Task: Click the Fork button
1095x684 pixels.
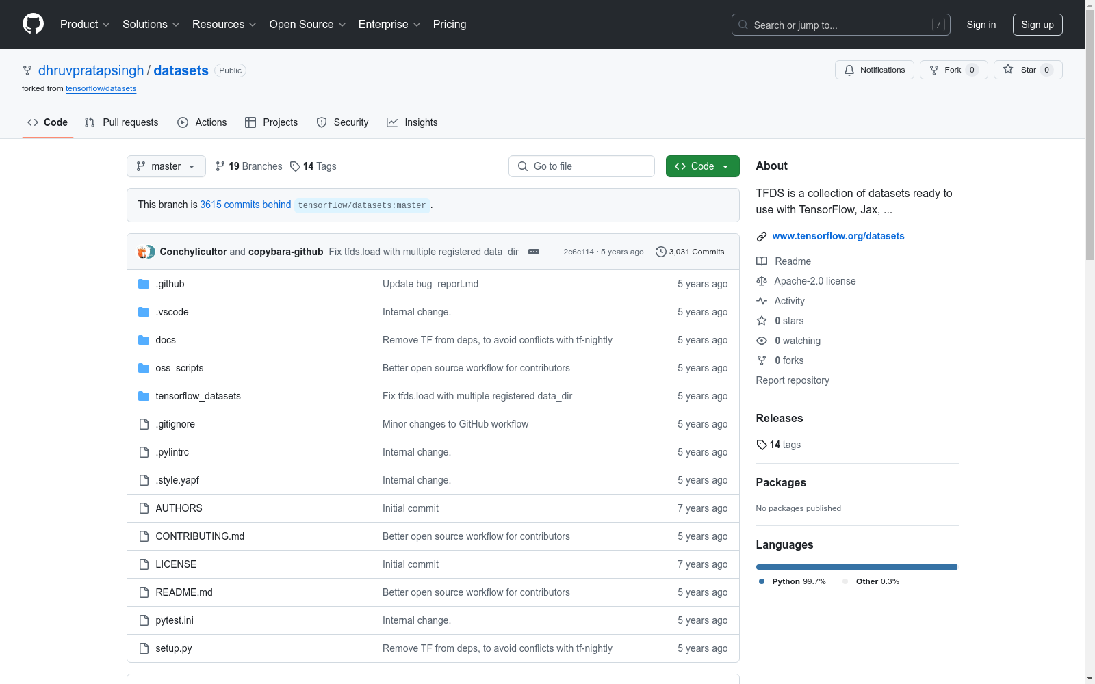Action: [954, 70]
